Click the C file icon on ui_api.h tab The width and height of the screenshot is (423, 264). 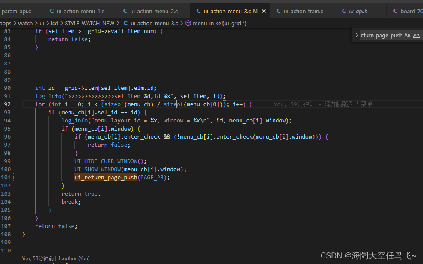point(344,11)
